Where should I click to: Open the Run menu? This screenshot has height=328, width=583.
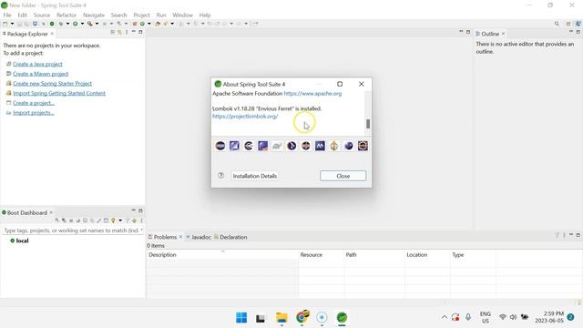(x=161, y=15)
